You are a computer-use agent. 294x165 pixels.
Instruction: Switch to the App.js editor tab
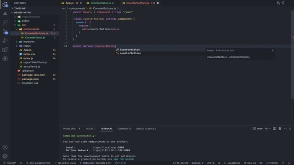pyautogui.click(x=71, y=3)
